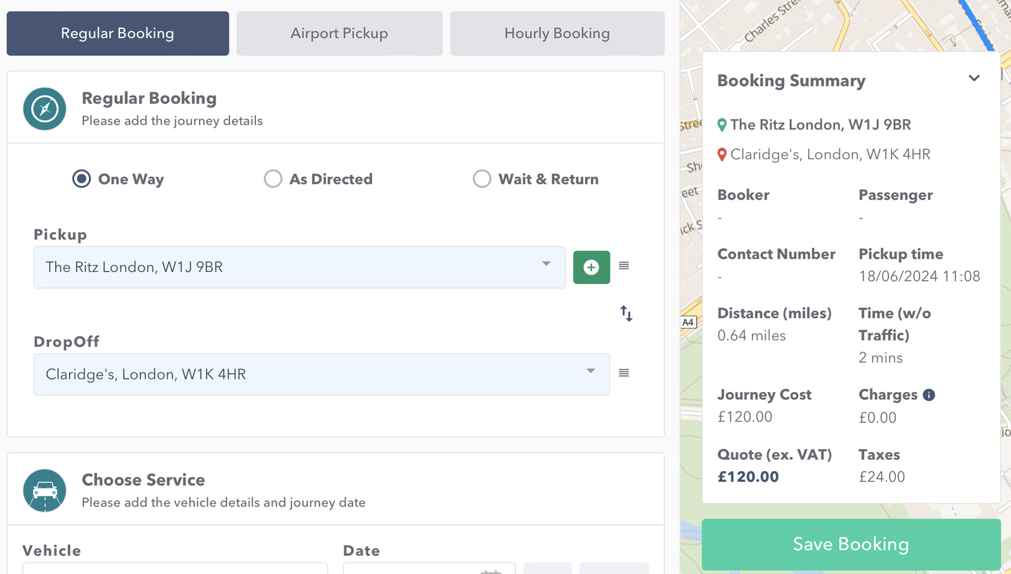Select the Wait & Return journey option

[x=482, y=179]
